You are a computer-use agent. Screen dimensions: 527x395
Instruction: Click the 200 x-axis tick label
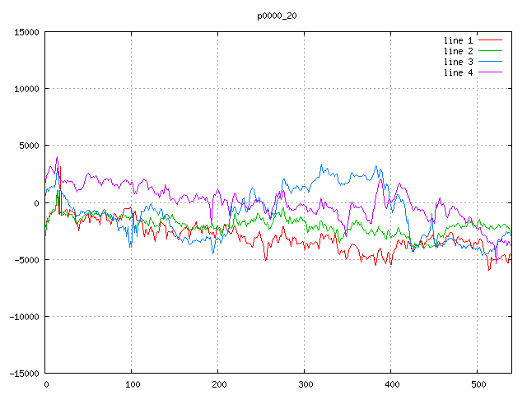point(217,384)
